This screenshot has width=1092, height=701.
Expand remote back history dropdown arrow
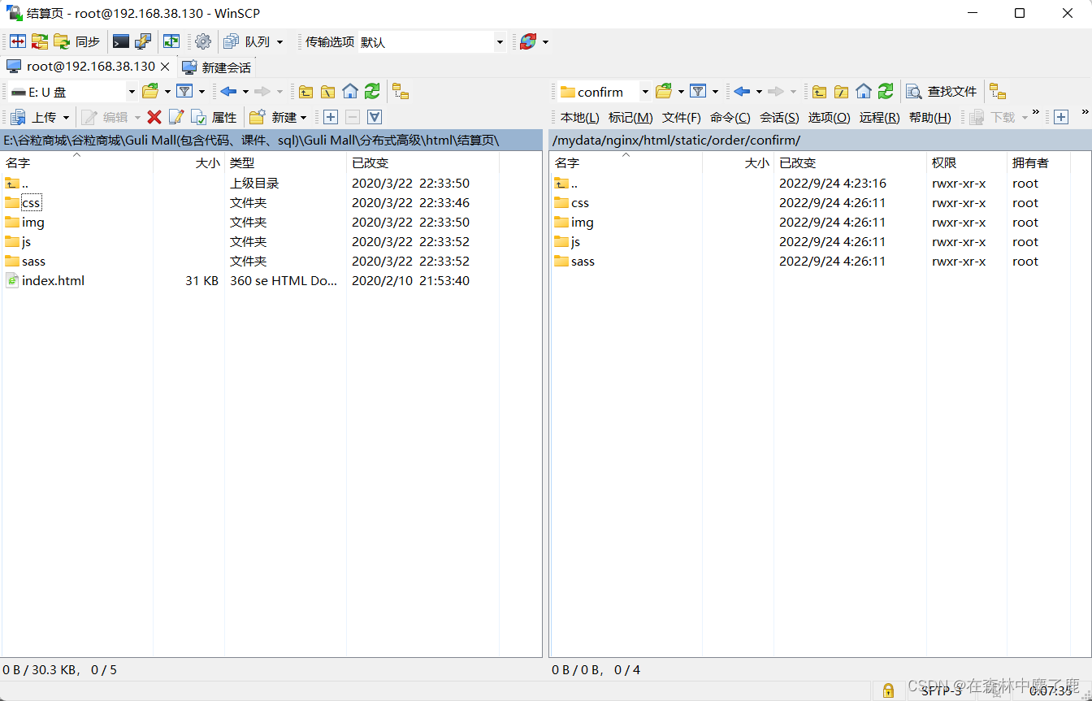759,92
